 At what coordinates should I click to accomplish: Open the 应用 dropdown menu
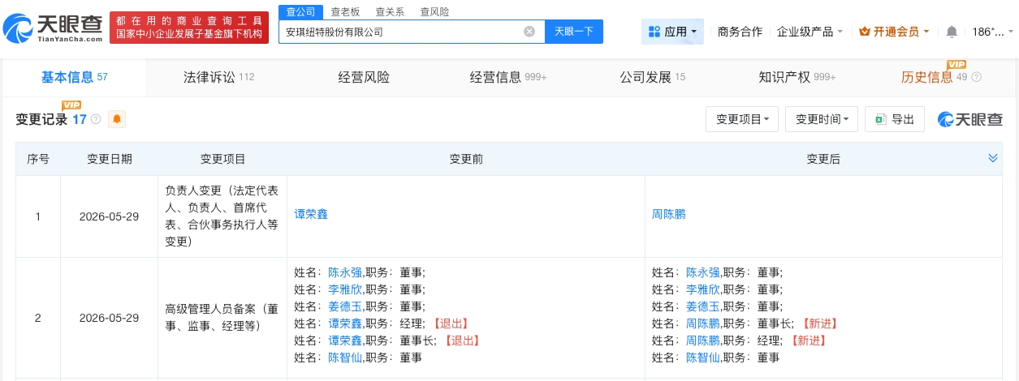coord(672,32)
